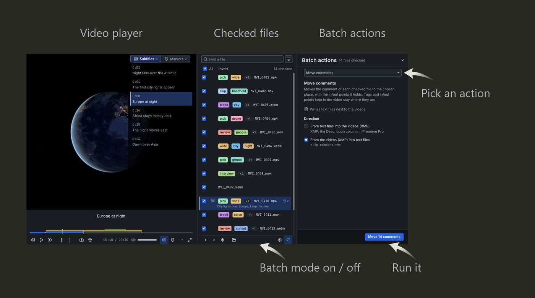Toggle the highlighted subtitles icon in player controls
Screen dimensions: 535x298
[164, 240]
